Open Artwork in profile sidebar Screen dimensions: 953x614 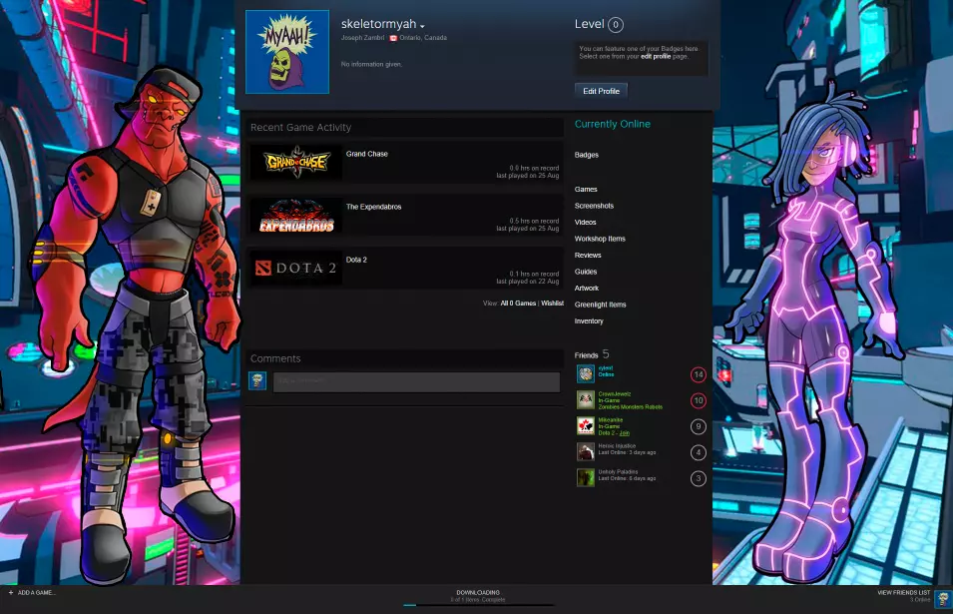(x=587, y=289)
